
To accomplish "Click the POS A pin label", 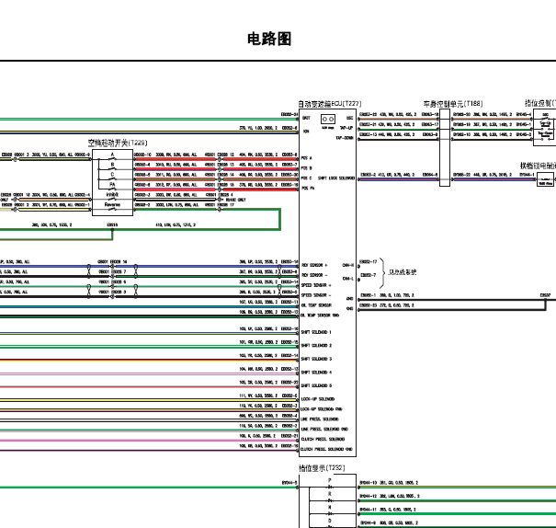I will pyautogui.click(x=306, y=158).
